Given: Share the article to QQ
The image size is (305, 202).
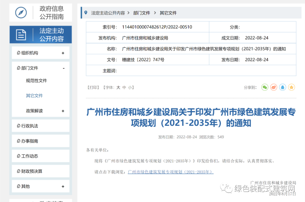Looking at the screenshot, I should click(283, 87).
